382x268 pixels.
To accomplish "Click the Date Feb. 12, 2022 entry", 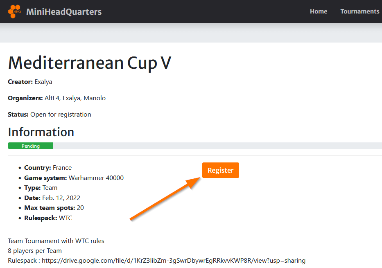I will tap(52, 198).
